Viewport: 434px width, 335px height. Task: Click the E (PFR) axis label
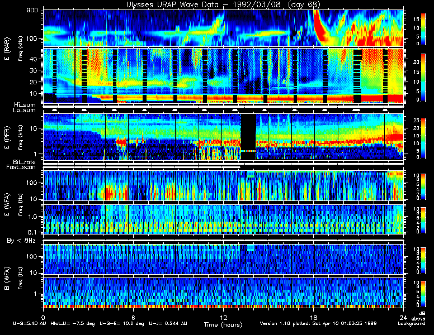click(x=7, y=137)
